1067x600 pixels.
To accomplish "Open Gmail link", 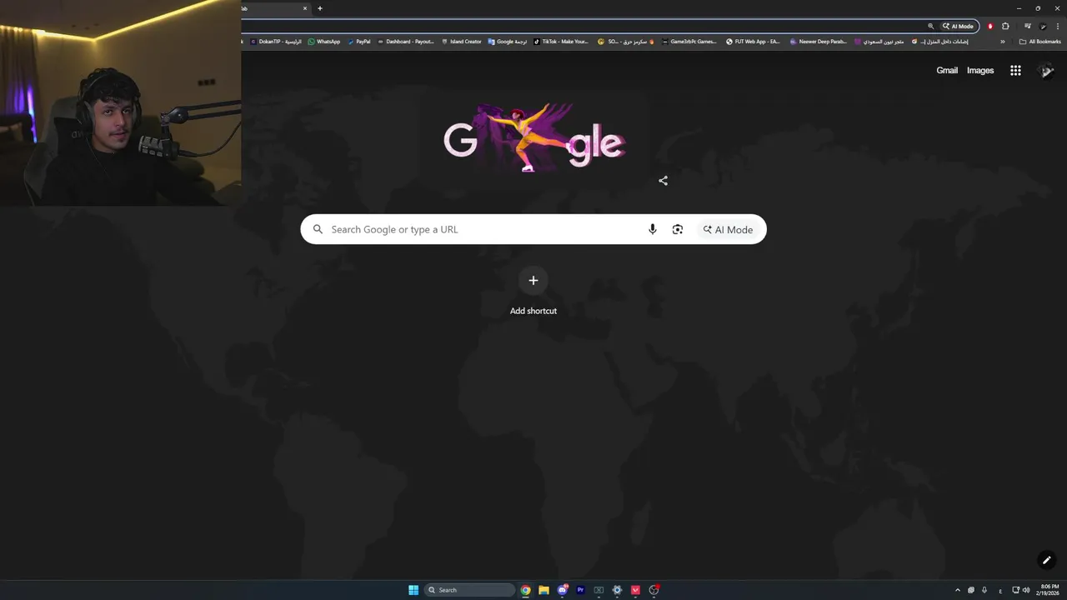I will (x=947, y=70).
